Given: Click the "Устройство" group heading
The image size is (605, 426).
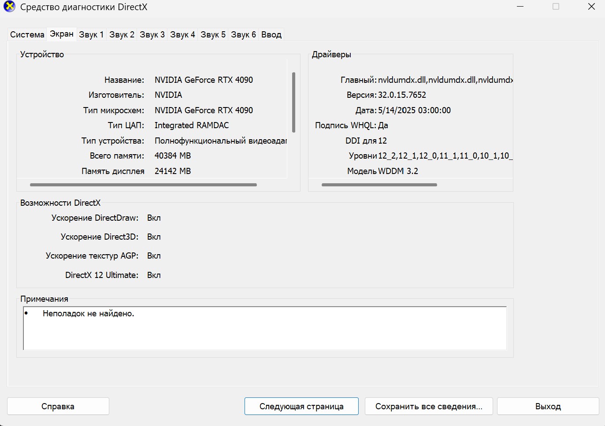Looking at the screenshot, I should click(42, 54).
